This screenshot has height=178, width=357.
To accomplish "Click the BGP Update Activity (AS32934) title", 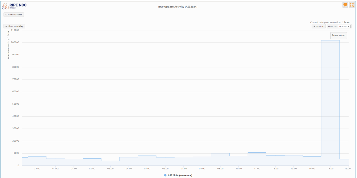I will [178, 7].
